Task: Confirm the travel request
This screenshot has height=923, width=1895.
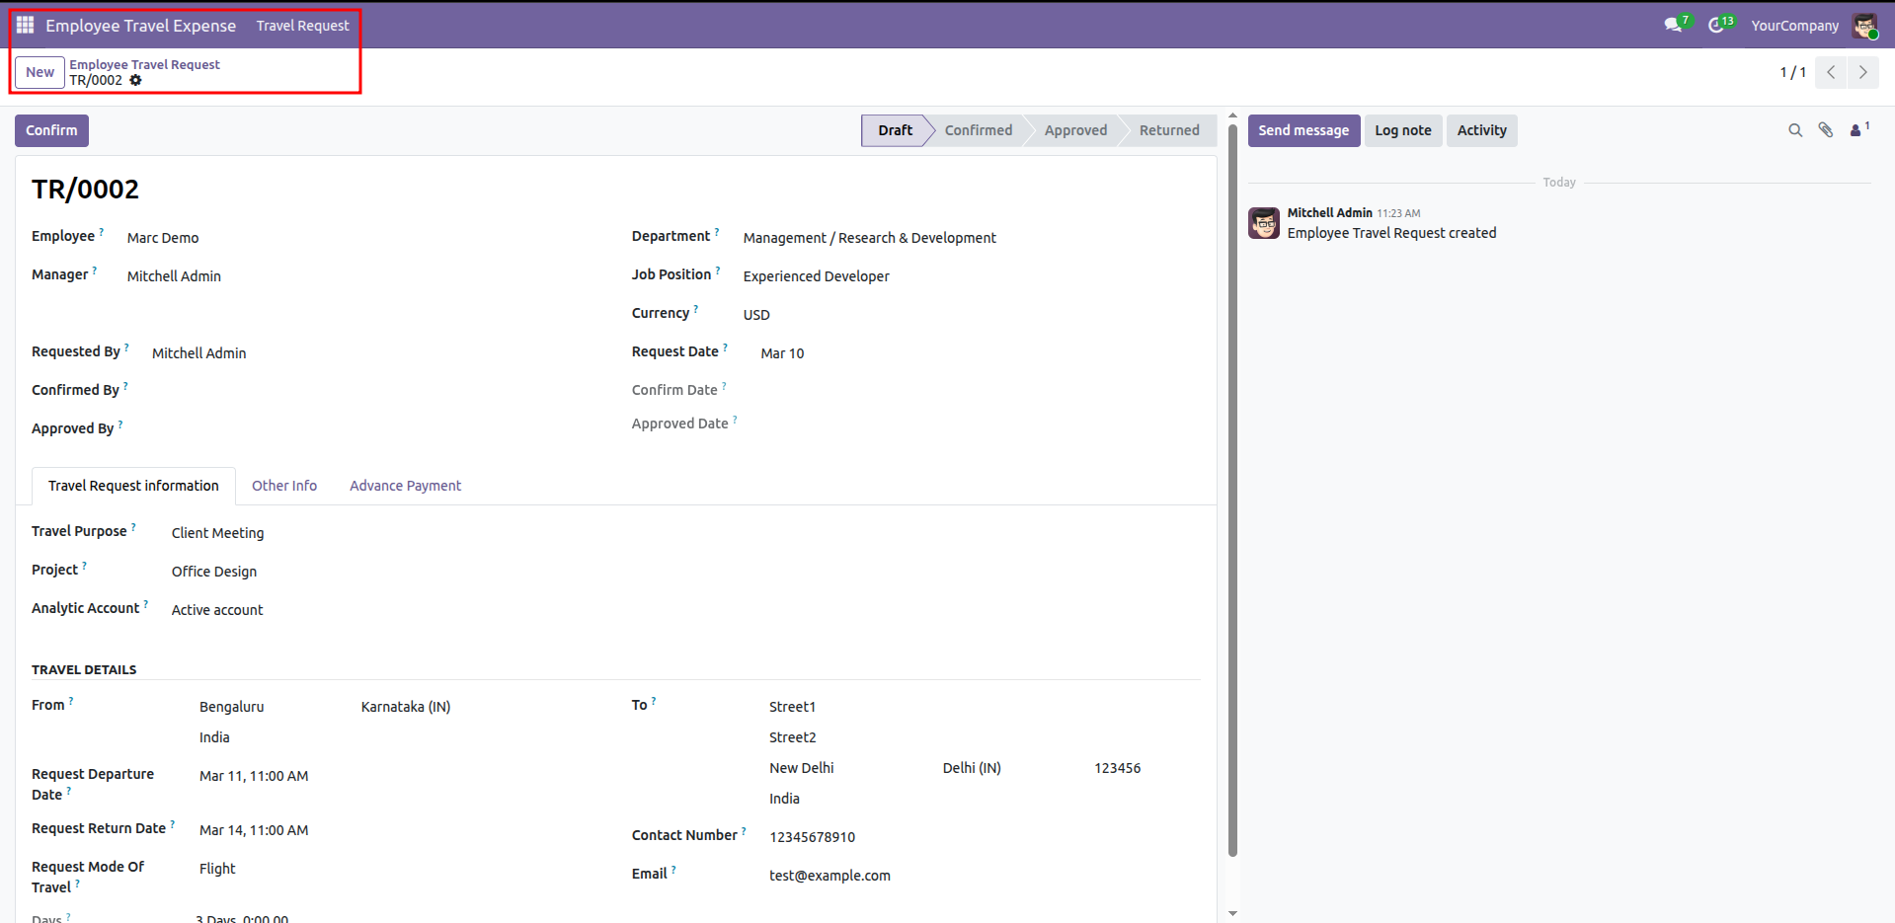Action: pos(51,130)
